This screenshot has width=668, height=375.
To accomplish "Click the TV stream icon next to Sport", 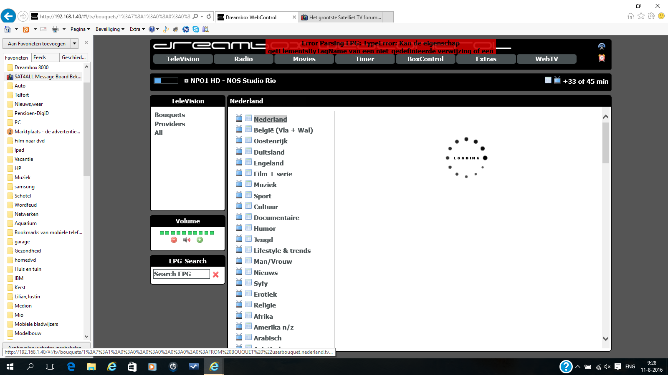I will [239, 195].
